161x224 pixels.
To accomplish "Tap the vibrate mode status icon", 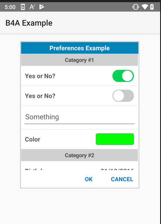I will tap(136, 7).
